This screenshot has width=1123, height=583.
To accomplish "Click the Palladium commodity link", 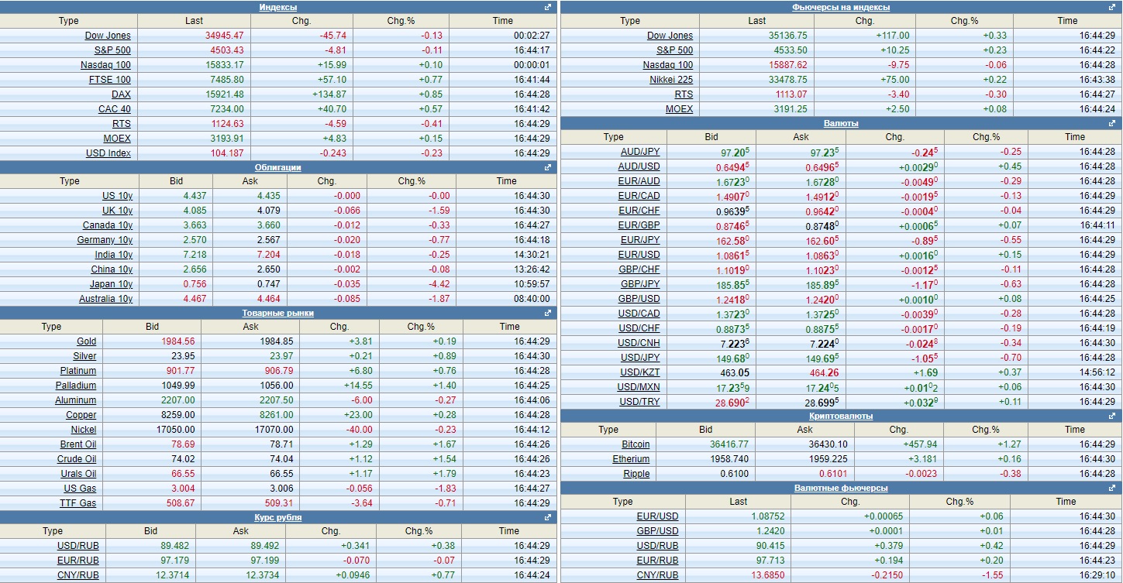I will pos(76,386).
